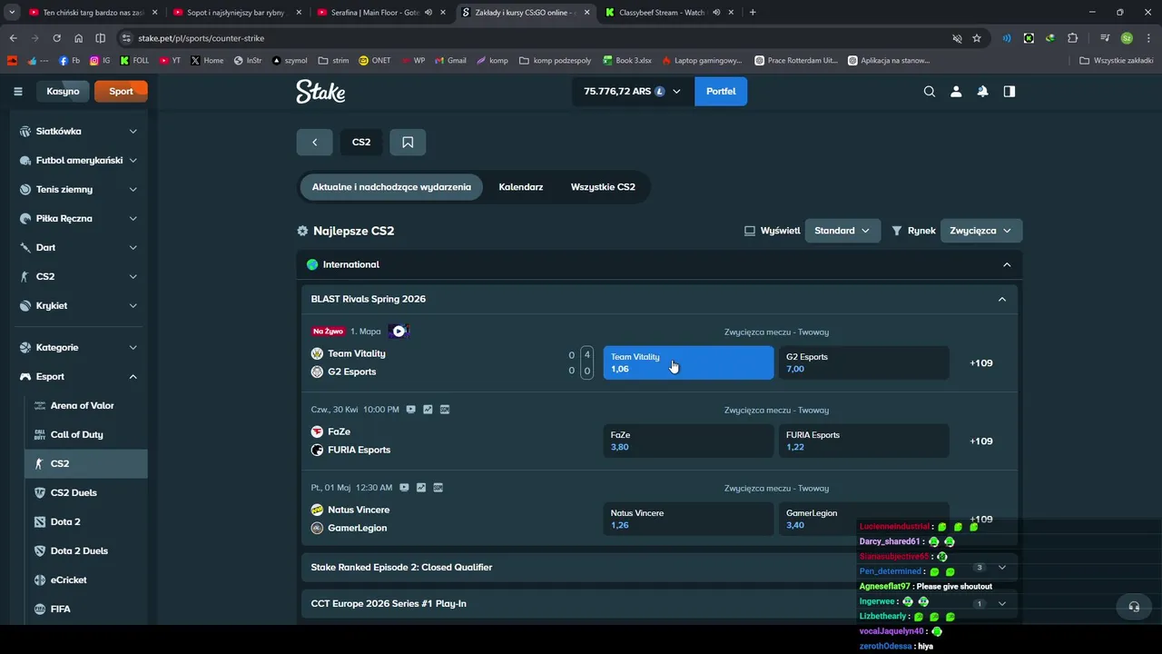Image resolution: width=1162 pixels, height=654 pixels.
Task: Open statistics chart icon on Natus Vincere match
Action: tap(421, 488)
